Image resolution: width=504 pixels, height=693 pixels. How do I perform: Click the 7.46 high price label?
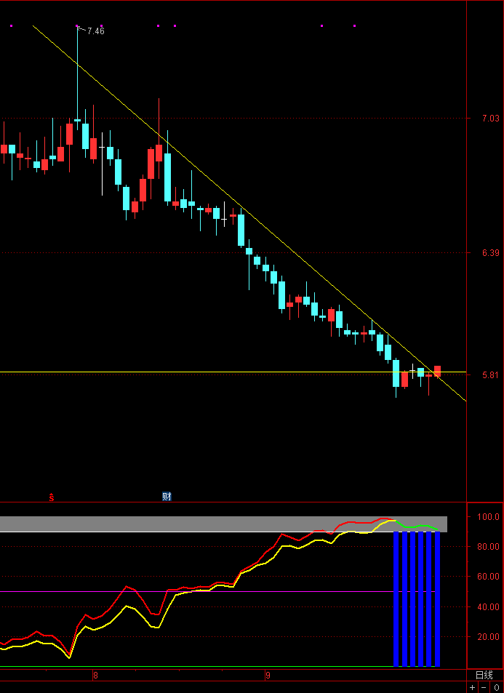(95, 31)
